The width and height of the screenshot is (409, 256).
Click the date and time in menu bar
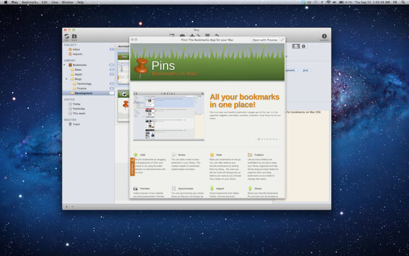coord(372,2)
